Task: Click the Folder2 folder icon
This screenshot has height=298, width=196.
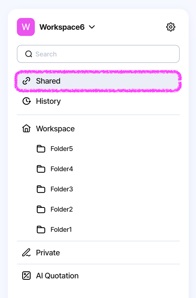Action: tap(41, 209)
